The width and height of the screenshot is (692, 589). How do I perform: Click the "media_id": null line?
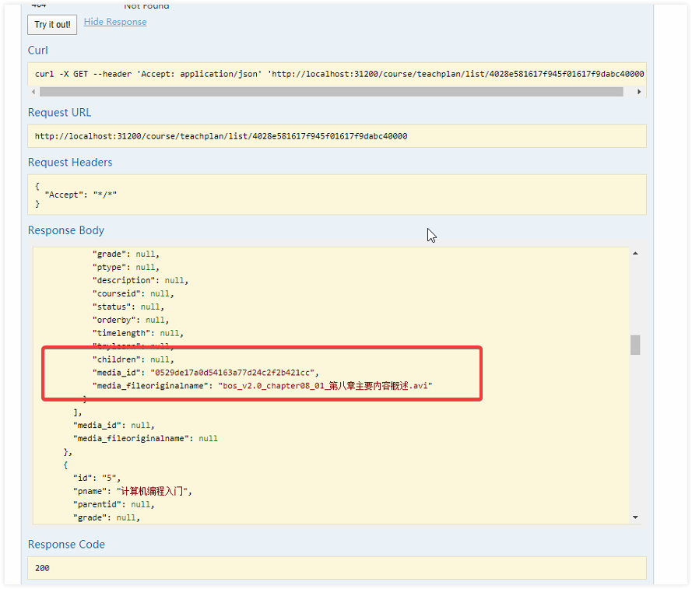click(x=114, y=426)
